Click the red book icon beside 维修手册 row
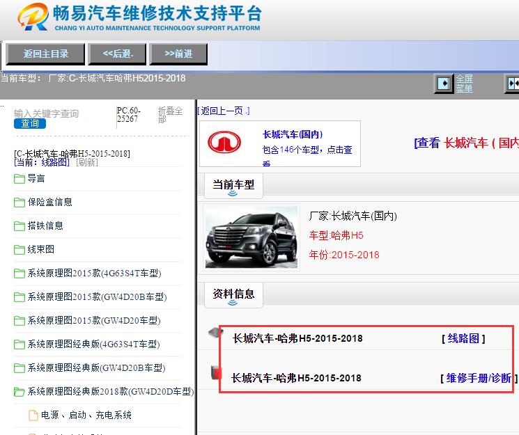 pos(216,372)
